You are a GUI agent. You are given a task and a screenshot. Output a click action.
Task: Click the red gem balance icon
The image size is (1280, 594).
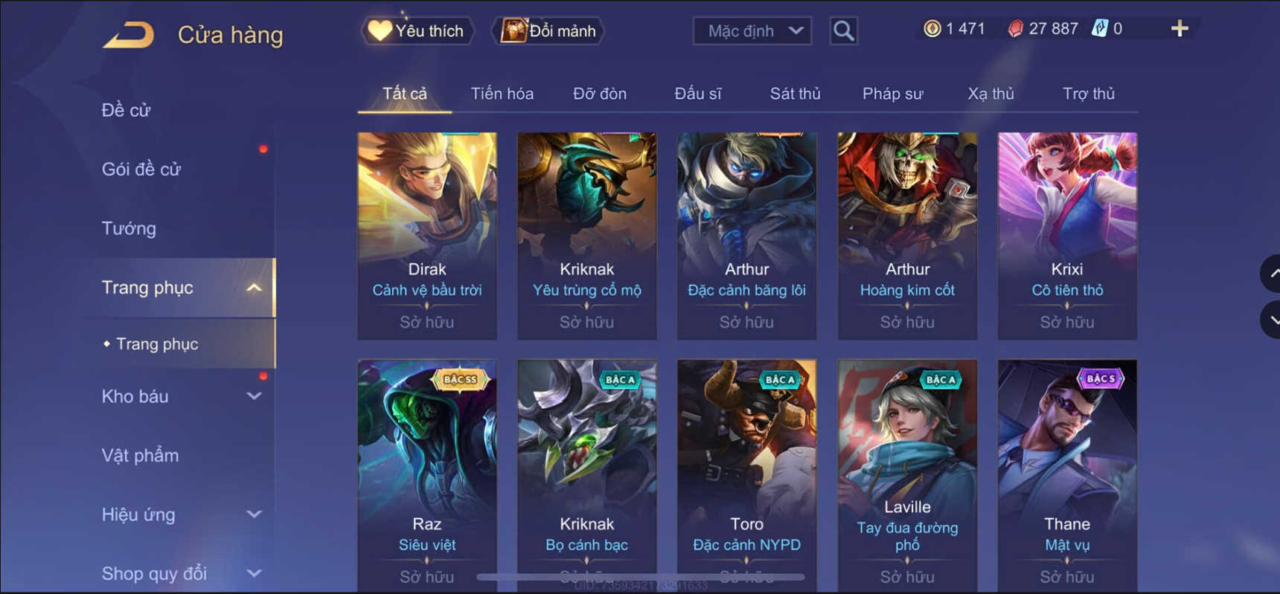pyautogui.click(x=1015, y=29)
